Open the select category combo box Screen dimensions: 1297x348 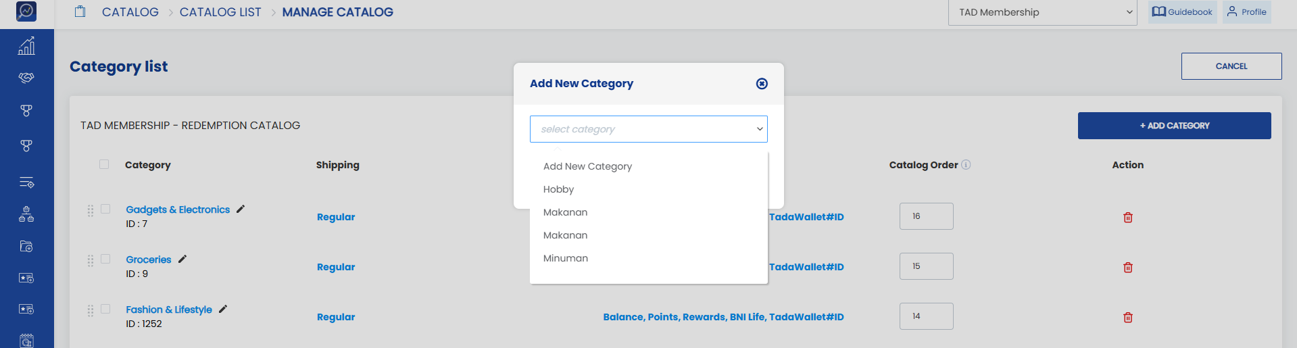coord(649,129)
